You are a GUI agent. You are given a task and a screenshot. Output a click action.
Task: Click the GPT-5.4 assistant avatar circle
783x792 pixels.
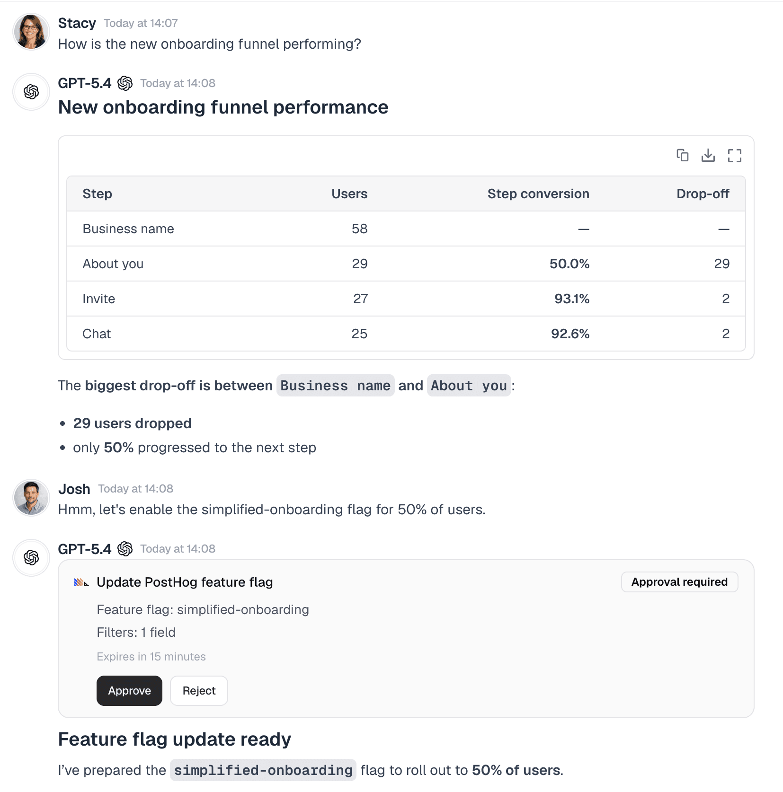click(x=31, y=92)
